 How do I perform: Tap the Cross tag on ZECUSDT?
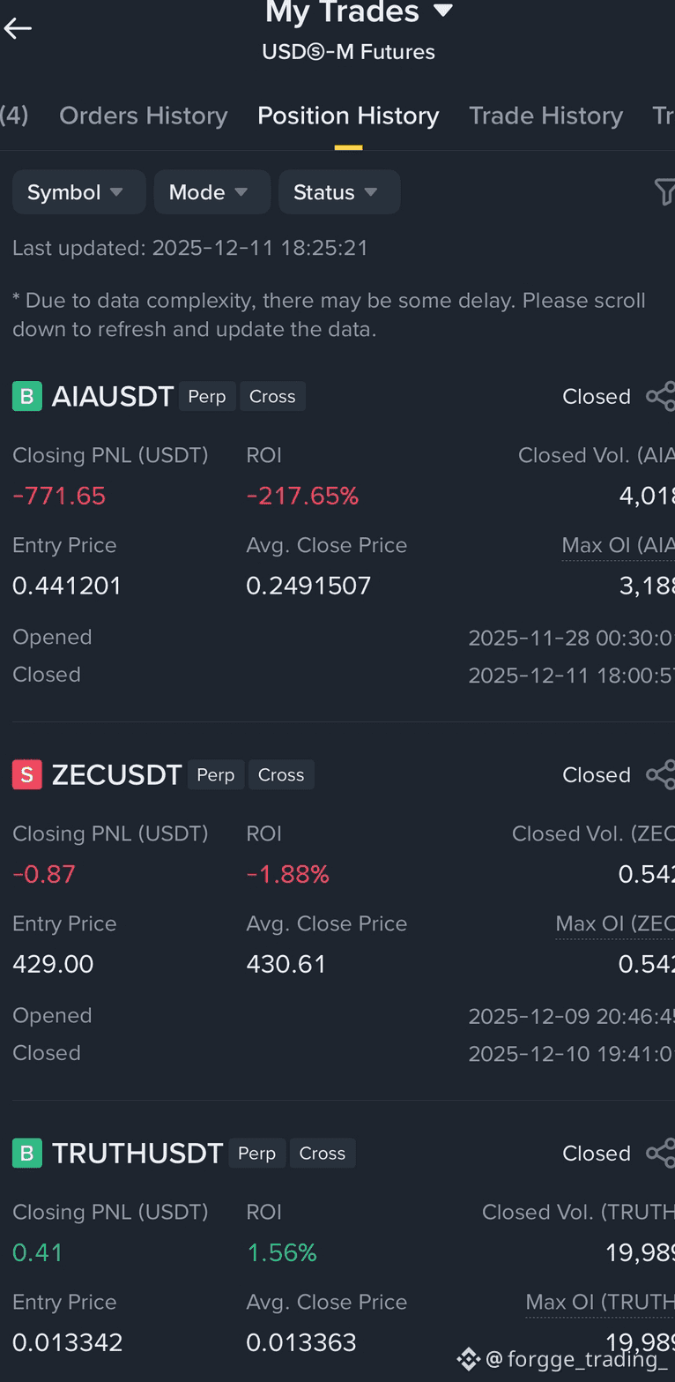click(x=281, y=774)
